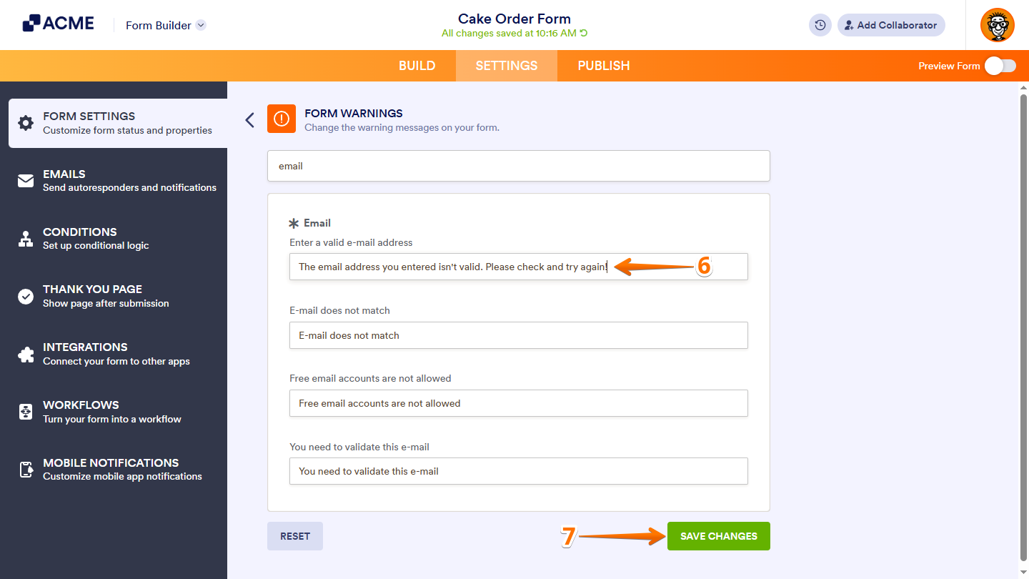Collapse Form Warnings with the back chevron
This screenshot has width=1029, height=579.
click(x=249, y=119)
